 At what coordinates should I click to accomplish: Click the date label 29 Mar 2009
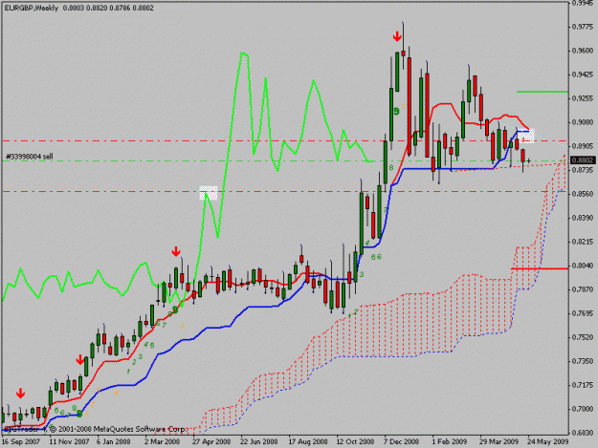pyautogui.click(x=499, y=442)
